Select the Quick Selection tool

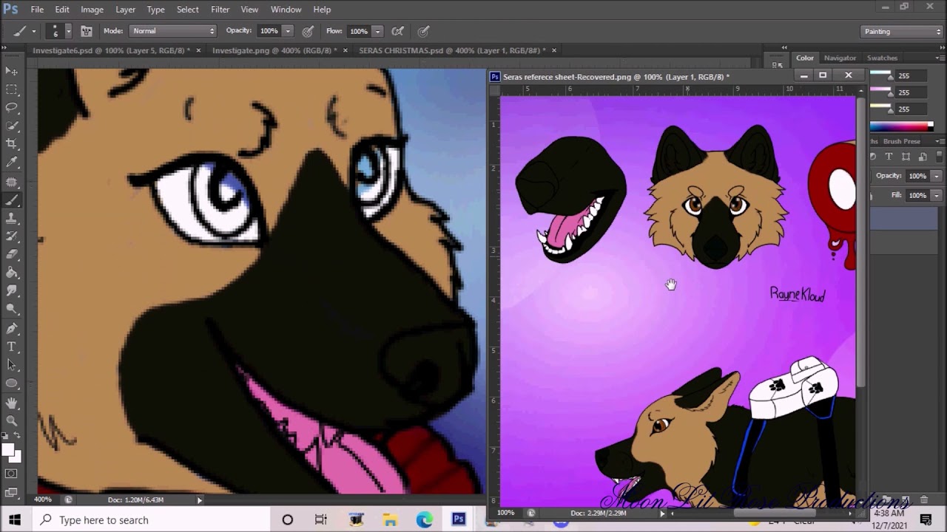coord(12,126)
